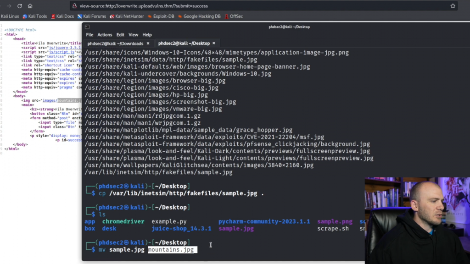The width and height of the screenshot is (470, 264).
Task: Click the lock icon in the address bar
Action: tap(75, 6)
